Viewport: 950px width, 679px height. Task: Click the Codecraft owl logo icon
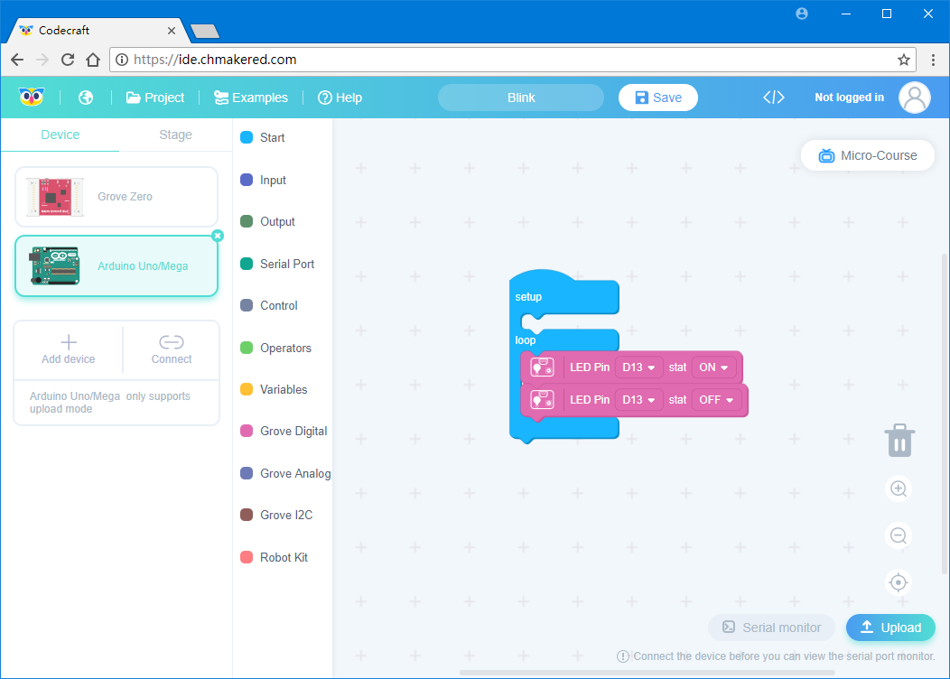(32, 97)
